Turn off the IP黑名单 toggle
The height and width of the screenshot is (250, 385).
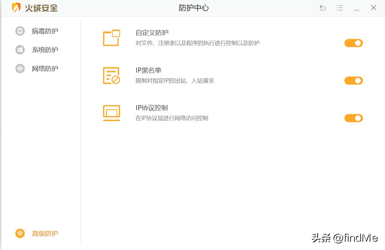click(x=353, y=81)
